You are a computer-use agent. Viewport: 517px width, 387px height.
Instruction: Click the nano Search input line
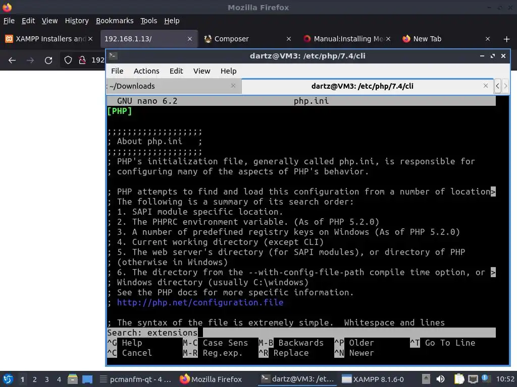[301, 333]
